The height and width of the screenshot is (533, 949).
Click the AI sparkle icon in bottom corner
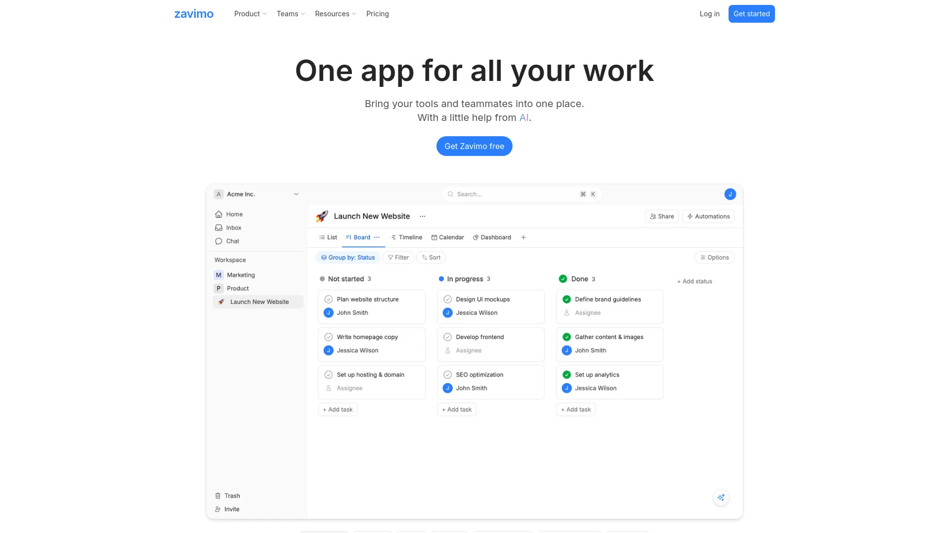pos(721,497)
